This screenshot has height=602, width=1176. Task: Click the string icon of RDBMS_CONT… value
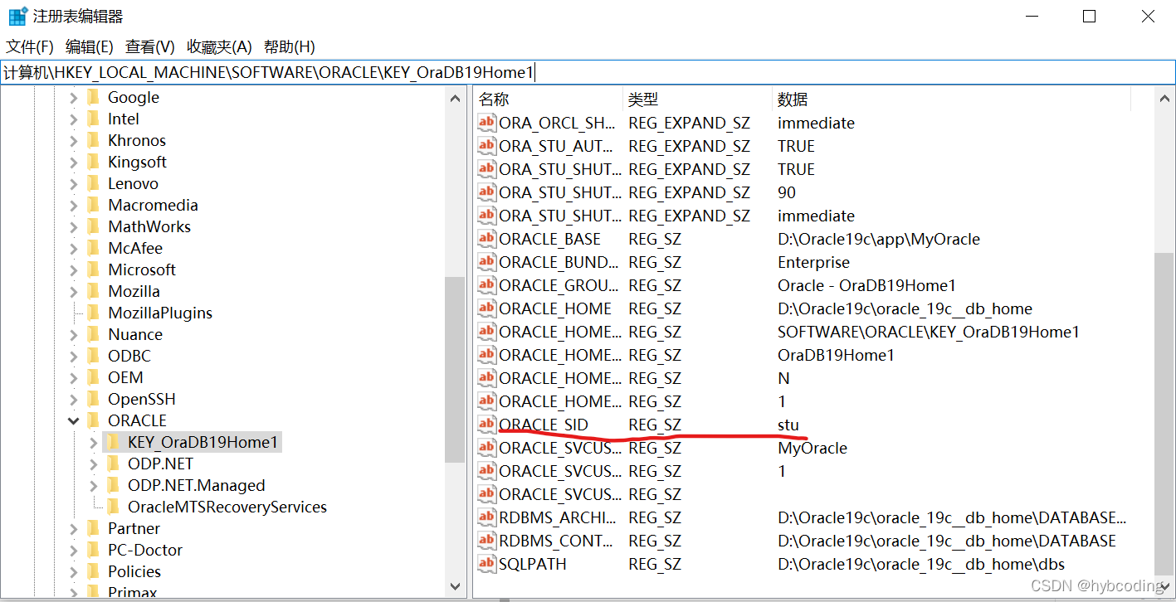(486, 541)
